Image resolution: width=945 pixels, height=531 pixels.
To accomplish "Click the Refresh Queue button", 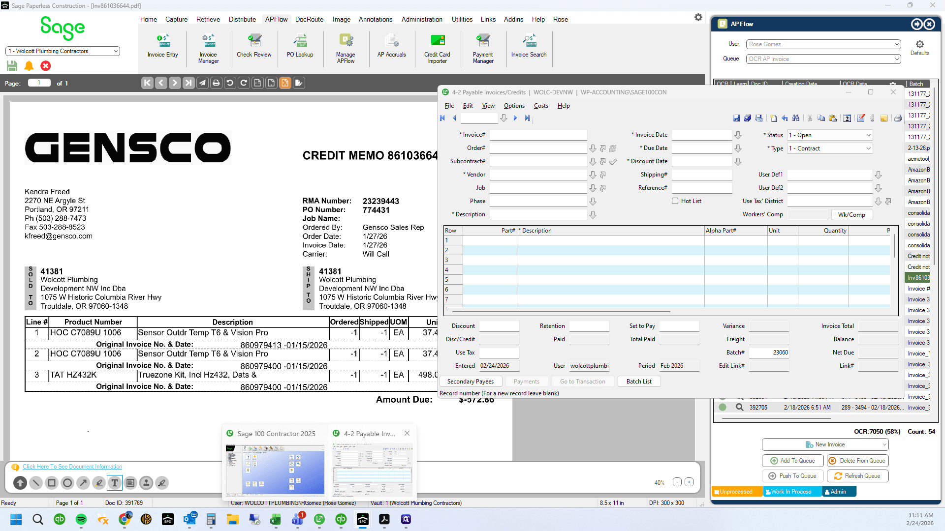I will coord(857,476).
